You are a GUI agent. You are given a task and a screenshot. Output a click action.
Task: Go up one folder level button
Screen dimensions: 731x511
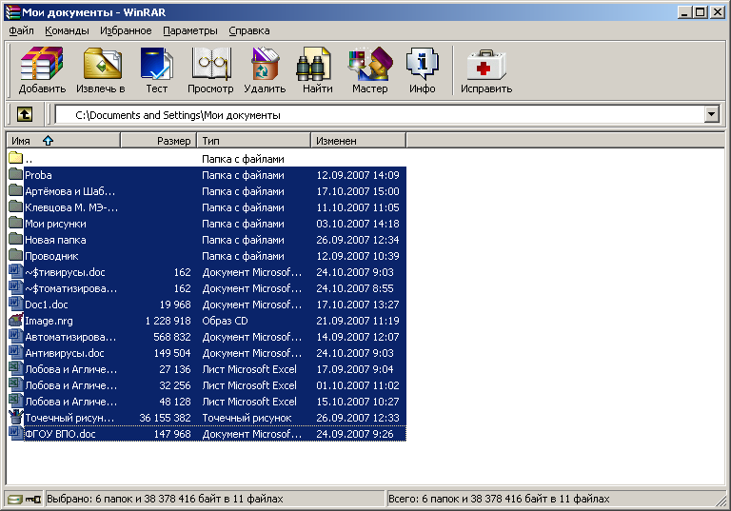tap(25, 114)
